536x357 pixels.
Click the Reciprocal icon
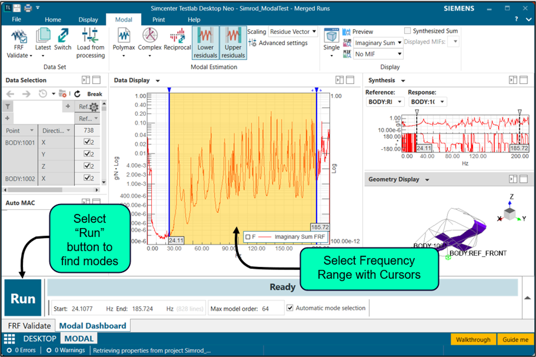pos(177,37)
